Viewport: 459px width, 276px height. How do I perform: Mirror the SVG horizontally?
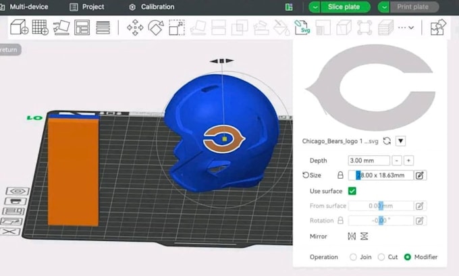click(352, 236)
